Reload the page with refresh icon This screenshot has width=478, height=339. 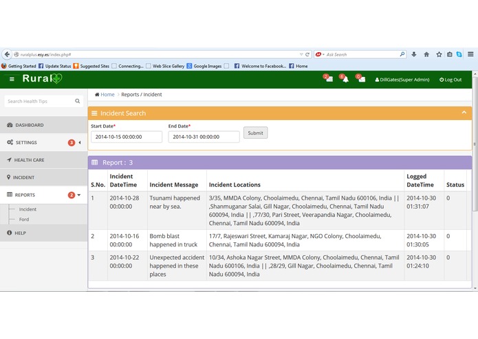point(307,54)
